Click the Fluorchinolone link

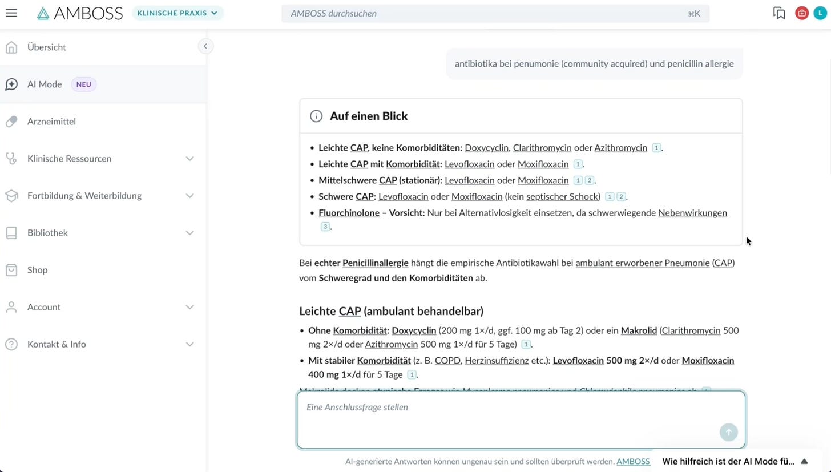coord(349,213)
